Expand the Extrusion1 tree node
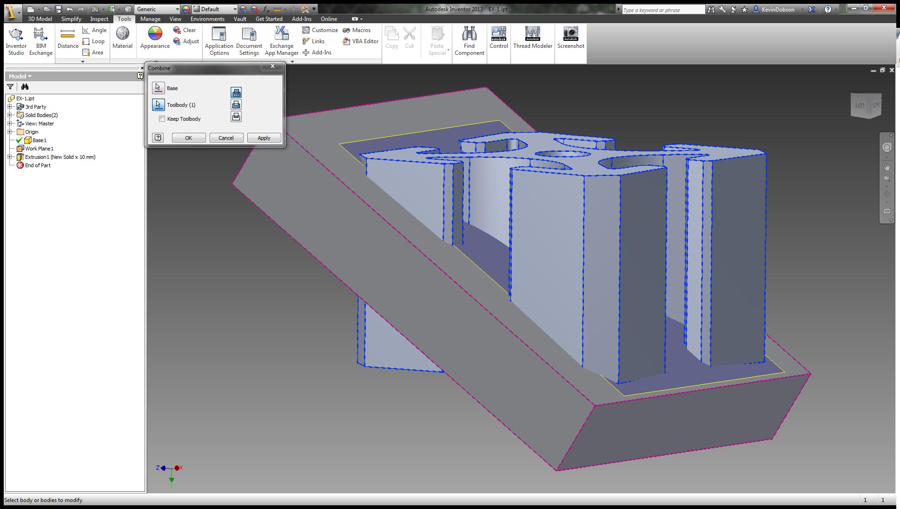The height and width of the screenshot is (509, 900). pos(10,157)
